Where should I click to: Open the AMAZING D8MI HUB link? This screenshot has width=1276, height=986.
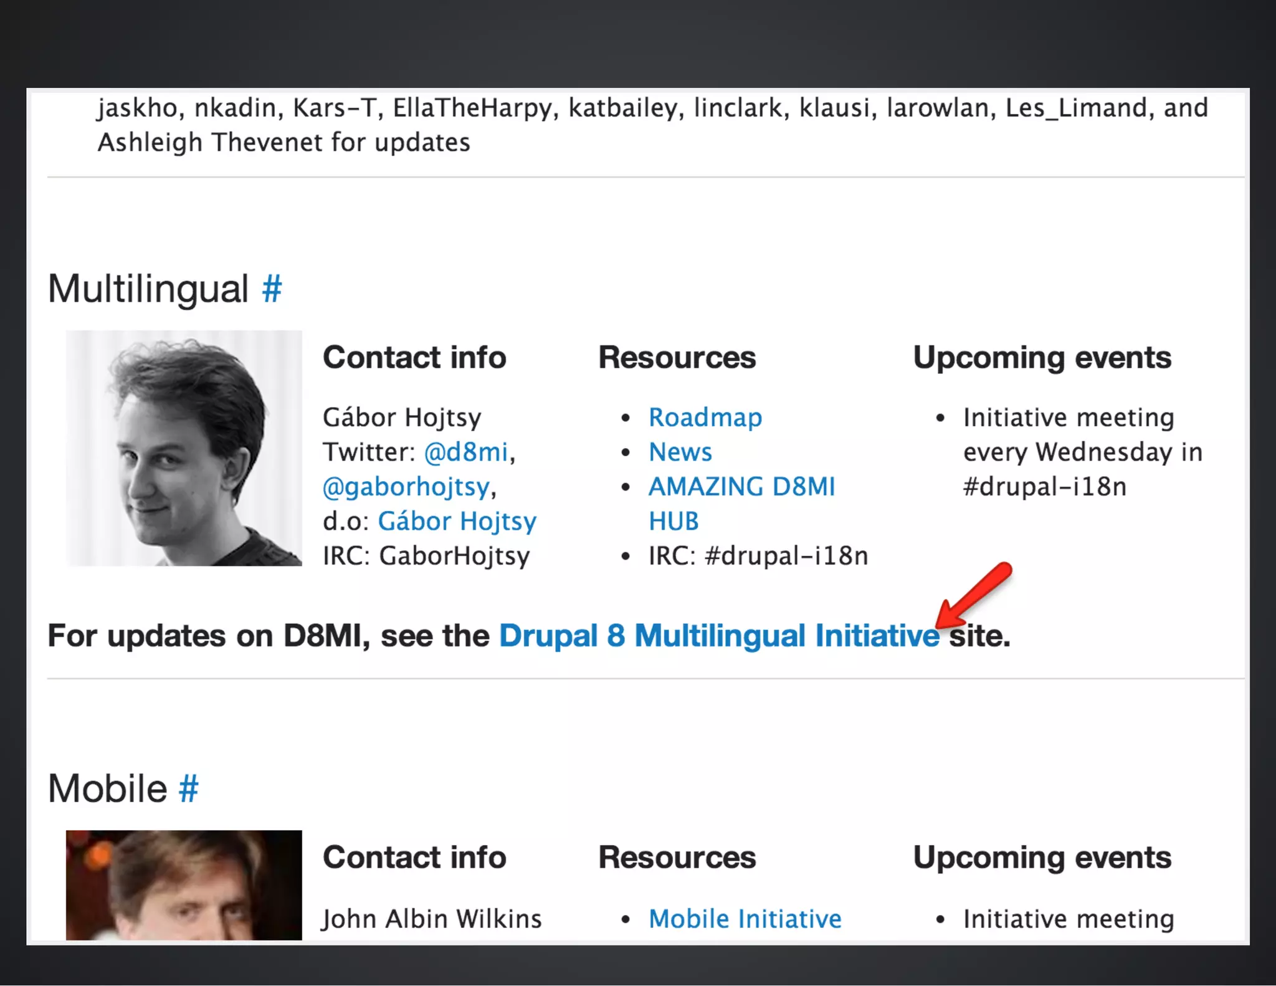coord(741,487)
